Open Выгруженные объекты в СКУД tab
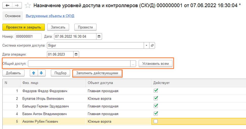This screenshot has height=129, width=246. pyautogui.click(x=50, y=16)
